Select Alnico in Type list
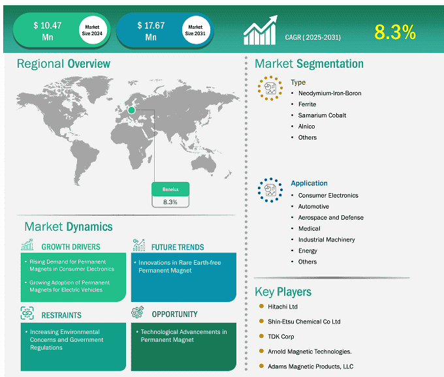Image resolution: width=444 pixels, height=377 pixels. [307, 127]
